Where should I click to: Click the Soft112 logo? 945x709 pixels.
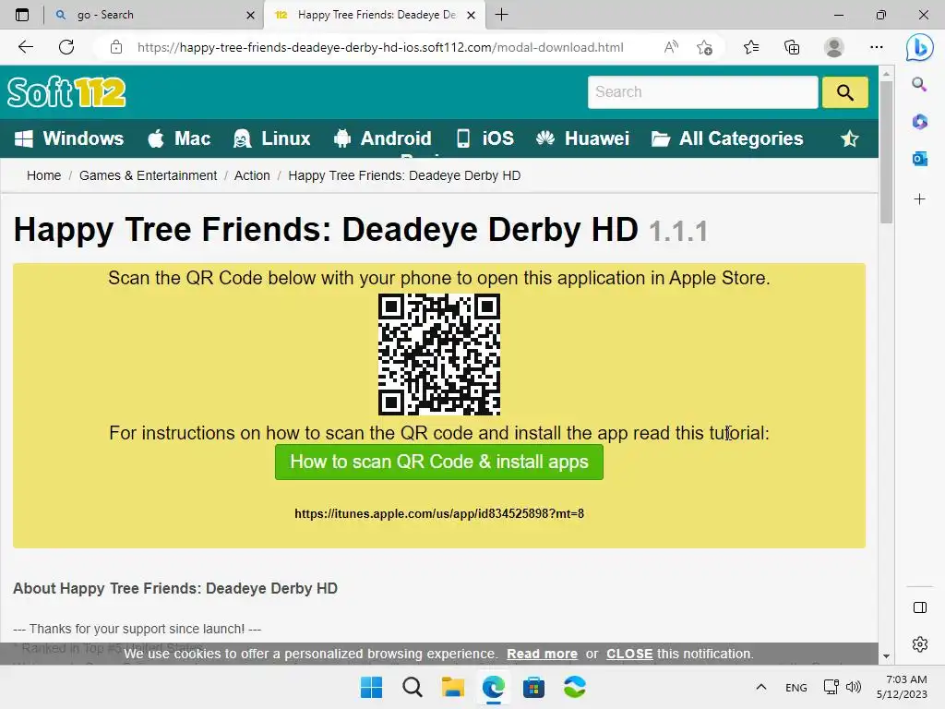pos(66,92)
